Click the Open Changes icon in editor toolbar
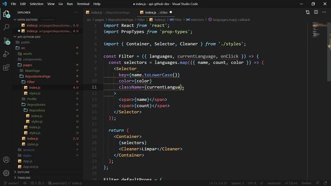 (308, 12)
